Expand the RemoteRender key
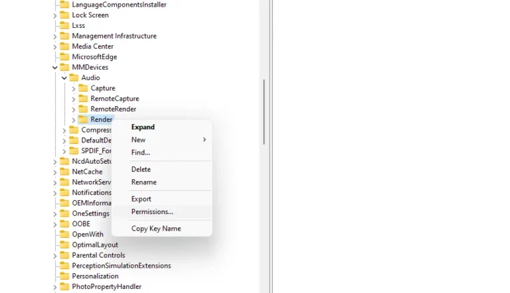 tap(74, 109)
